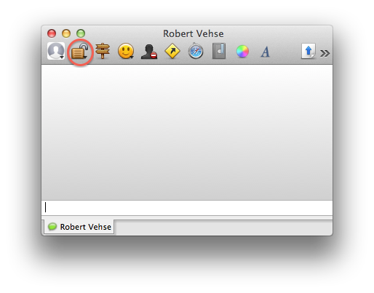This screenshot has height=293, width=374.
Task: Click the yellow diamond arrow sign icon
Action: (172, 51)
